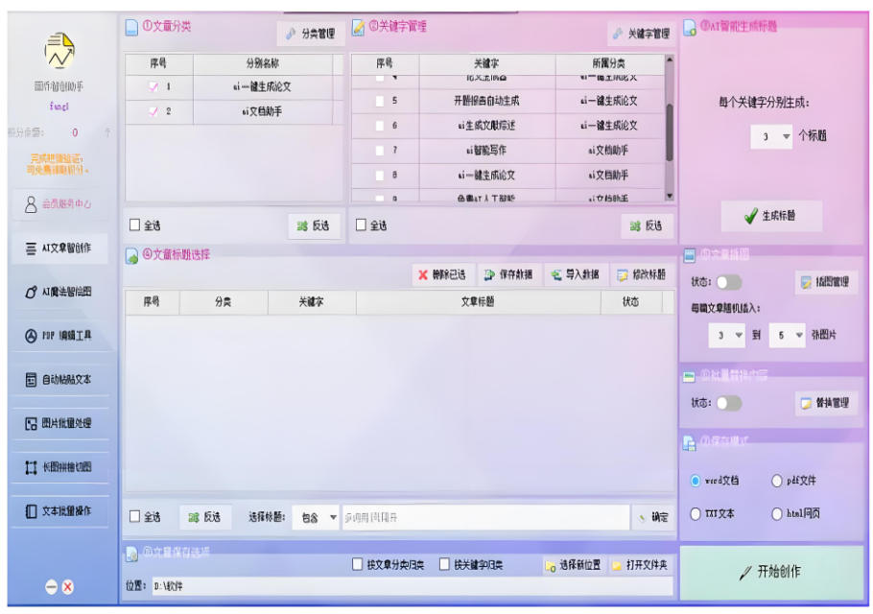Click 导入数据 toolbar button
This screenshot has height=614, width=873.
576,275
